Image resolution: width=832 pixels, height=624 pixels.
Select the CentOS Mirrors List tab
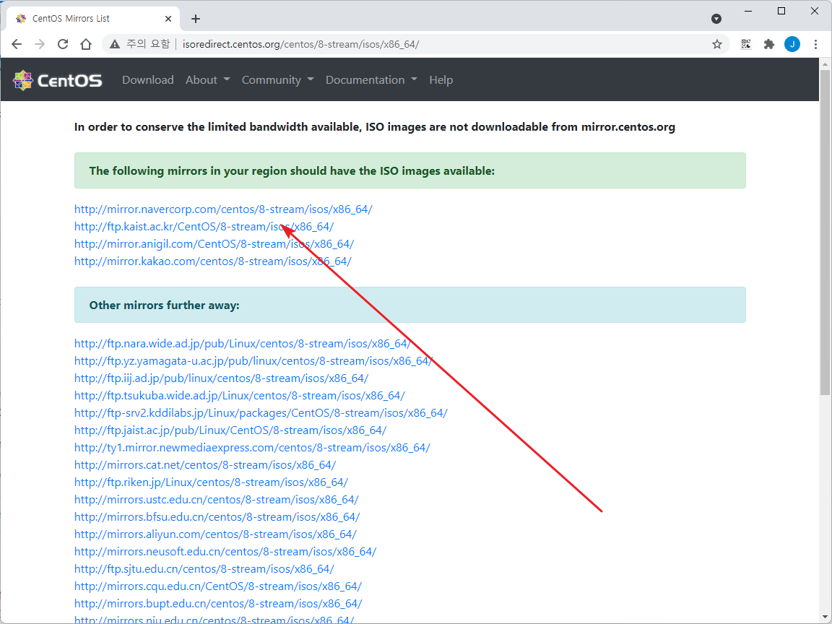93,19
